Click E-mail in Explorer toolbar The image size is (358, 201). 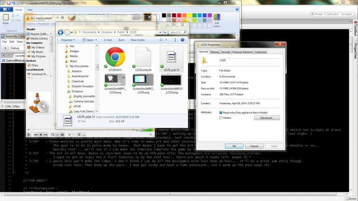[x=108, y=40]
